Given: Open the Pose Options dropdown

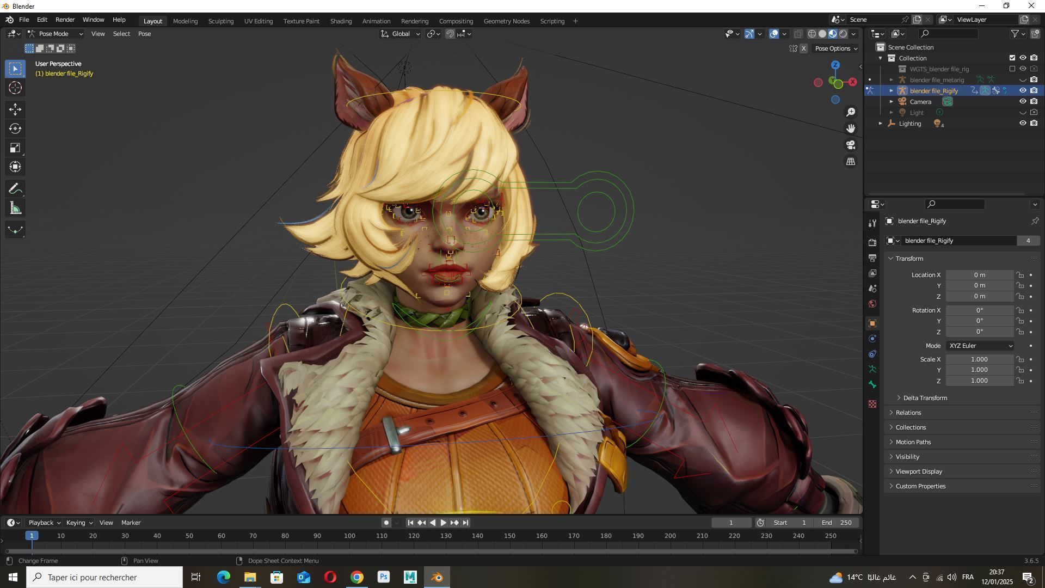Looking at the screenshot, I should tap(836, 48).
